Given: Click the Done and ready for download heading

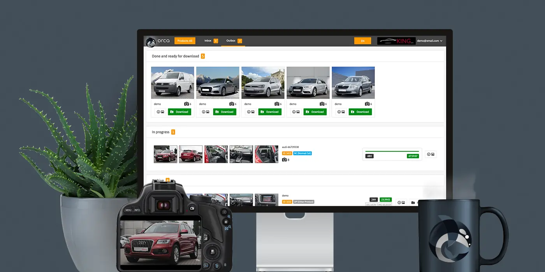Looking at the screenshot, I should click(175, 56).
